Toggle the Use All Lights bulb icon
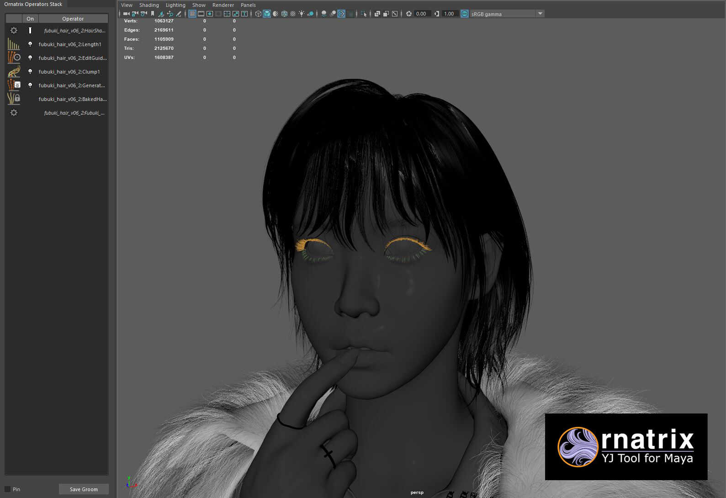Viewport: 726px width, 498px height. pyautogui.click(x=302, y=14)
